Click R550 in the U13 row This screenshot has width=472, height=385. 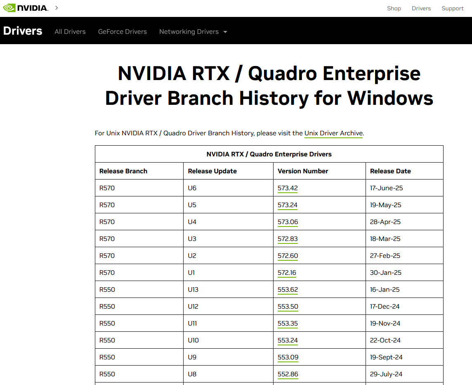click(107, 289)
